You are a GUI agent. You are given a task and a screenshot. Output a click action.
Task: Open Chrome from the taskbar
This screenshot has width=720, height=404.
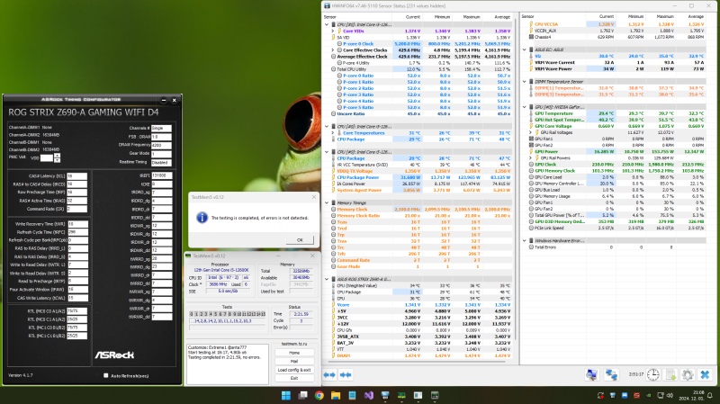point(319,395)
